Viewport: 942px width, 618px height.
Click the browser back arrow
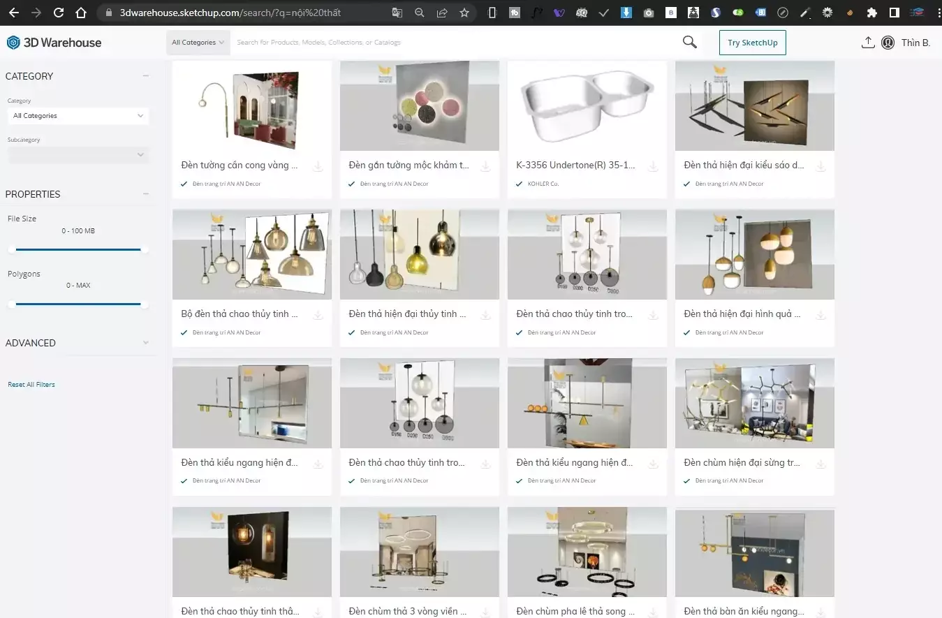click(14, 12)
